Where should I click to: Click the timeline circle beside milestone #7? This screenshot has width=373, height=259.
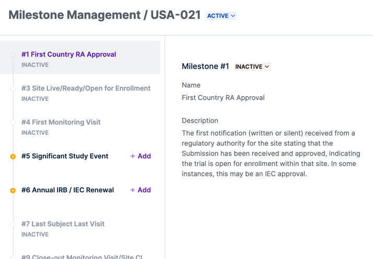13,225
